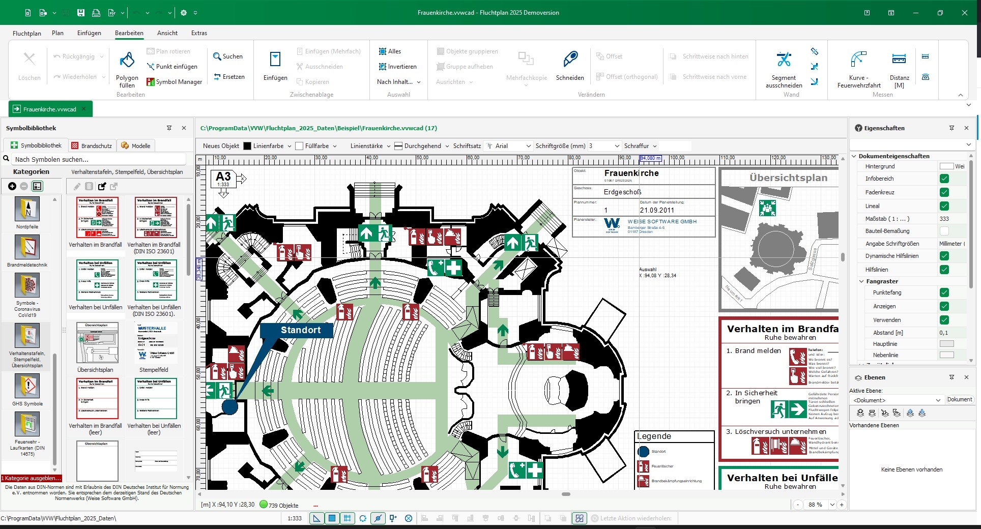Move layer up in Ebenen panel
Screen dimensions: 981x529
[910, 413]
